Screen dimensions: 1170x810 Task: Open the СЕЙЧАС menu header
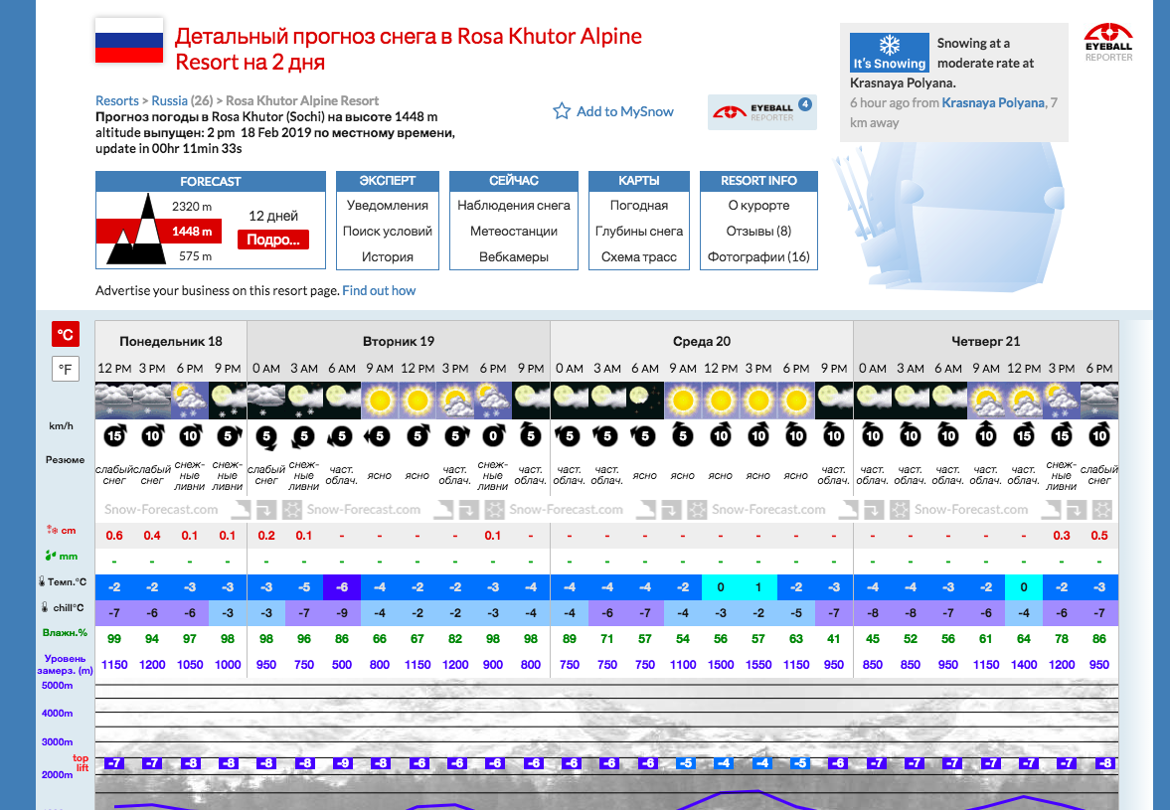pos(513,181)
